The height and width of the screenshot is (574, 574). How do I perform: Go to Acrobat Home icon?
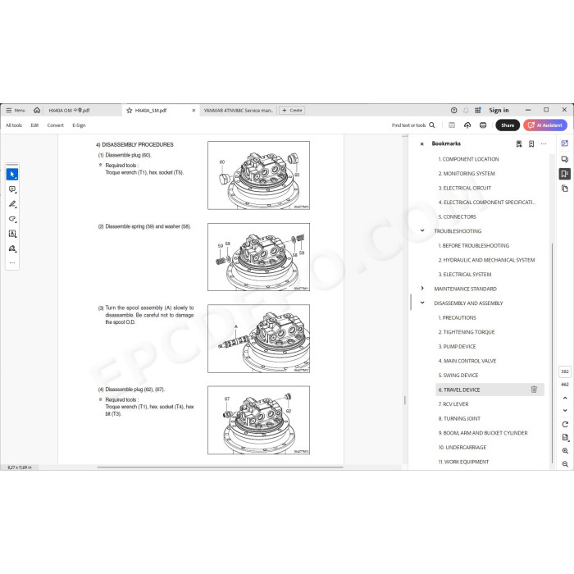point(37,110)
